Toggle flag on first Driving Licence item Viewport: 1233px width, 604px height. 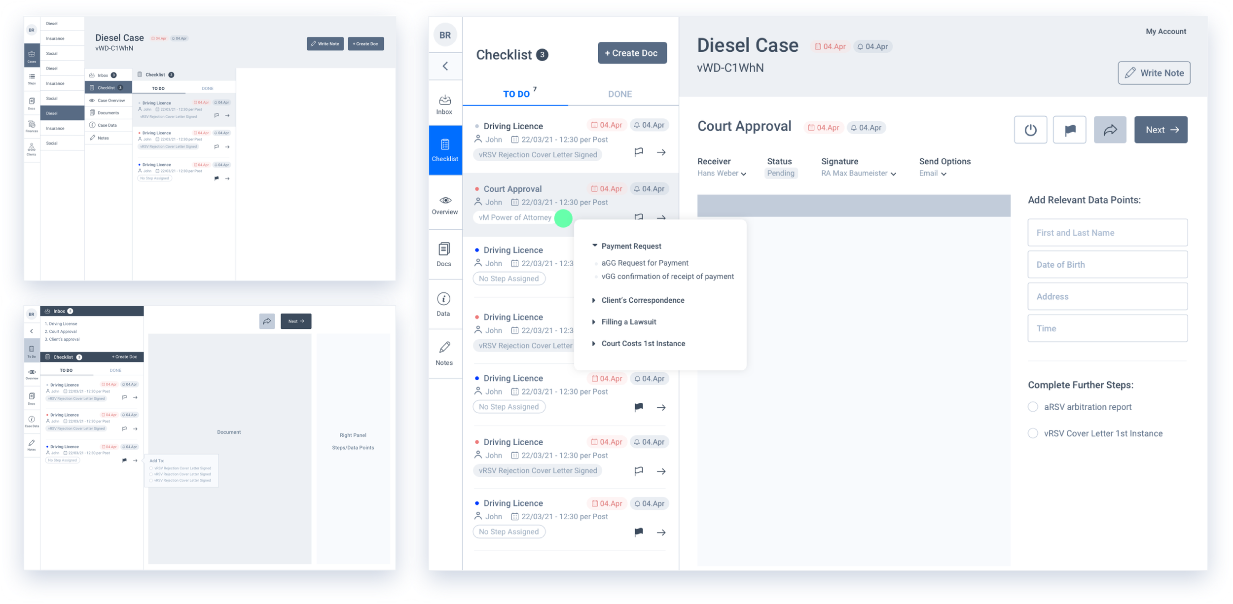click(x=638, y=152)
